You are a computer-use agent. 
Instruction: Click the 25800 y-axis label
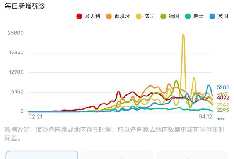16,33
